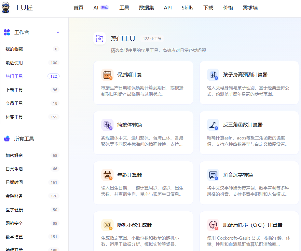This screenshot has width=301, height=251.
Task: Click the 工作台 four-dot purple icon
Action: click(7, 33)
